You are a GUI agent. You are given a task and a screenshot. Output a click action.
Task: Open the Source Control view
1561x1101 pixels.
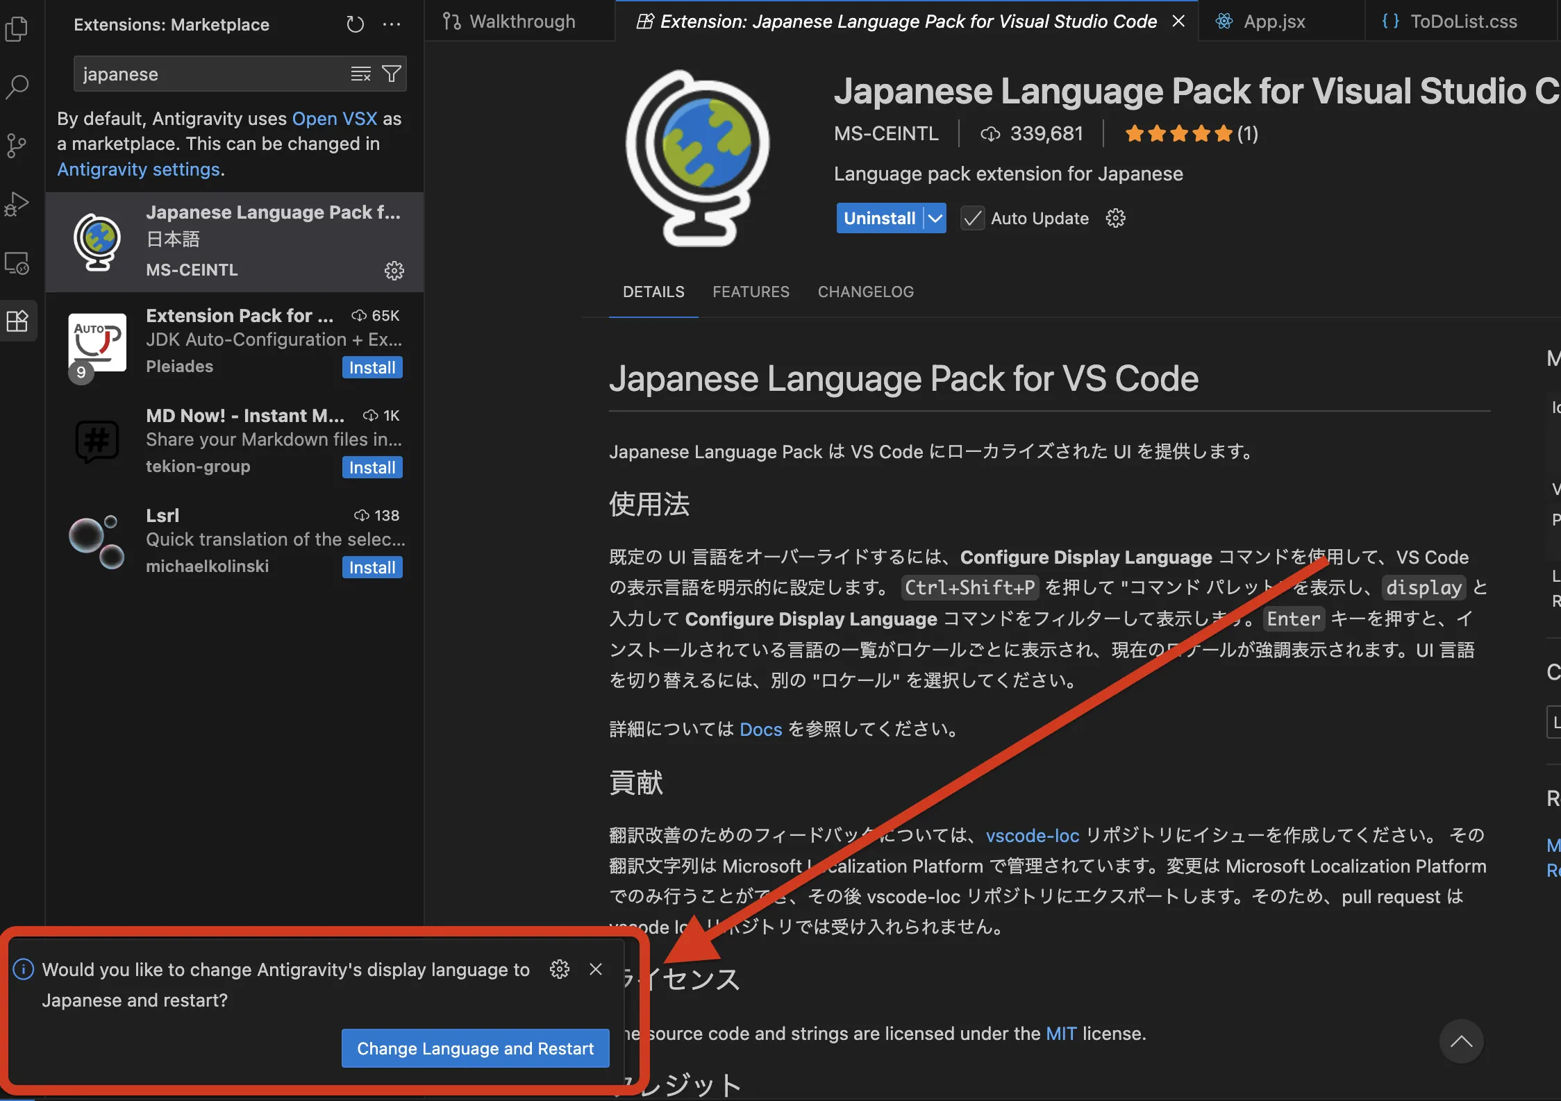[17, 146]
